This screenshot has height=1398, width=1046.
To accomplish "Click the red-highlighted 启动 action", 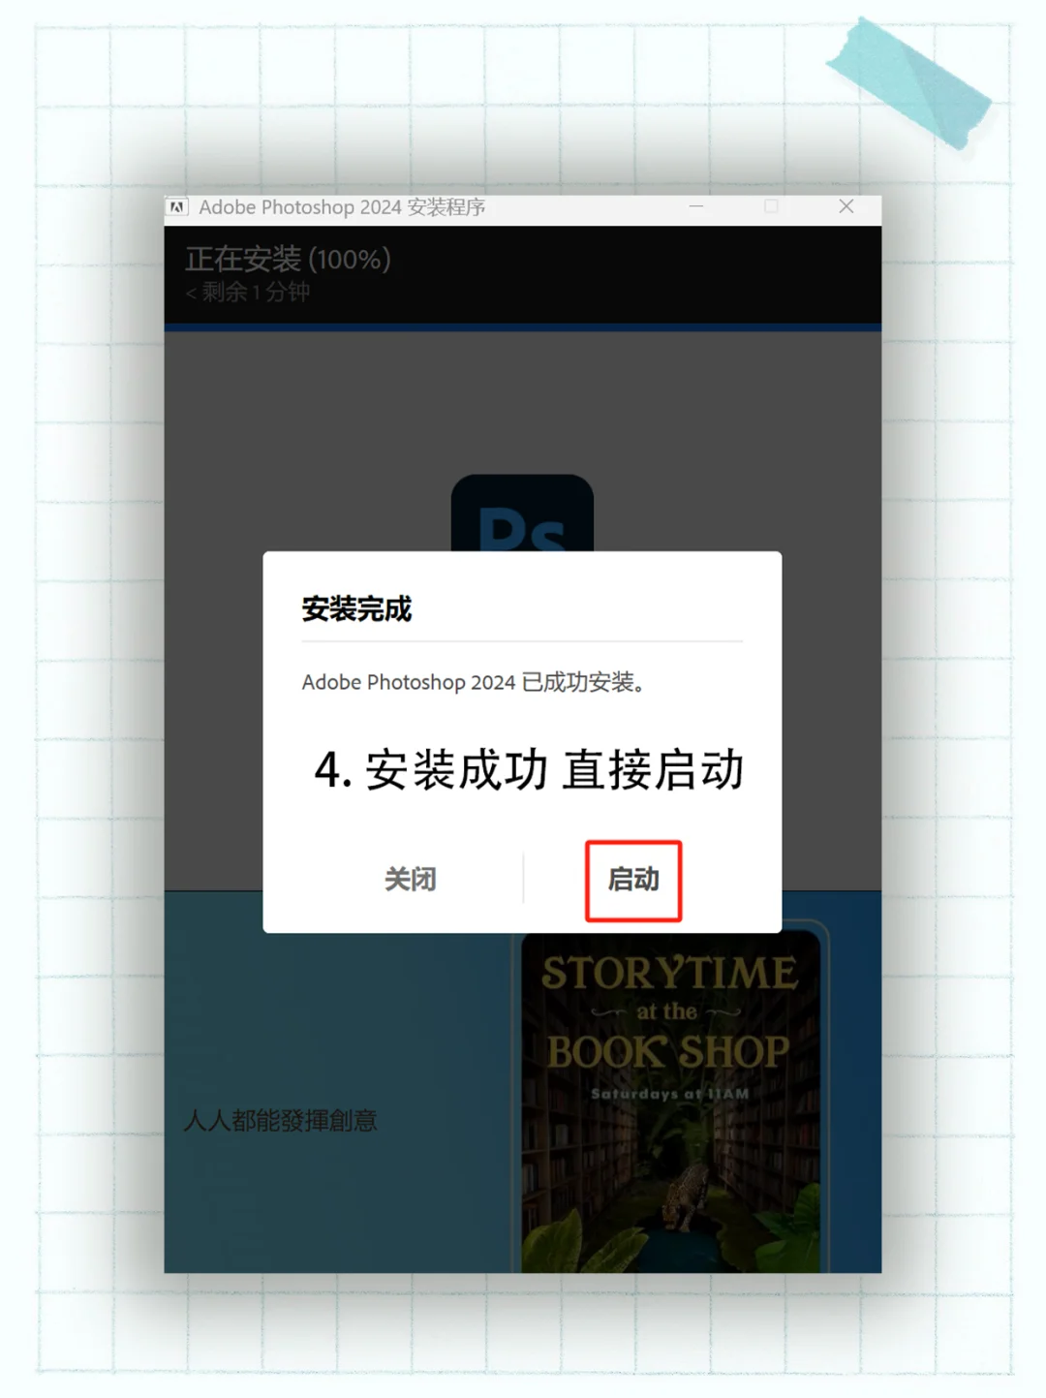I will pos(634,880).
